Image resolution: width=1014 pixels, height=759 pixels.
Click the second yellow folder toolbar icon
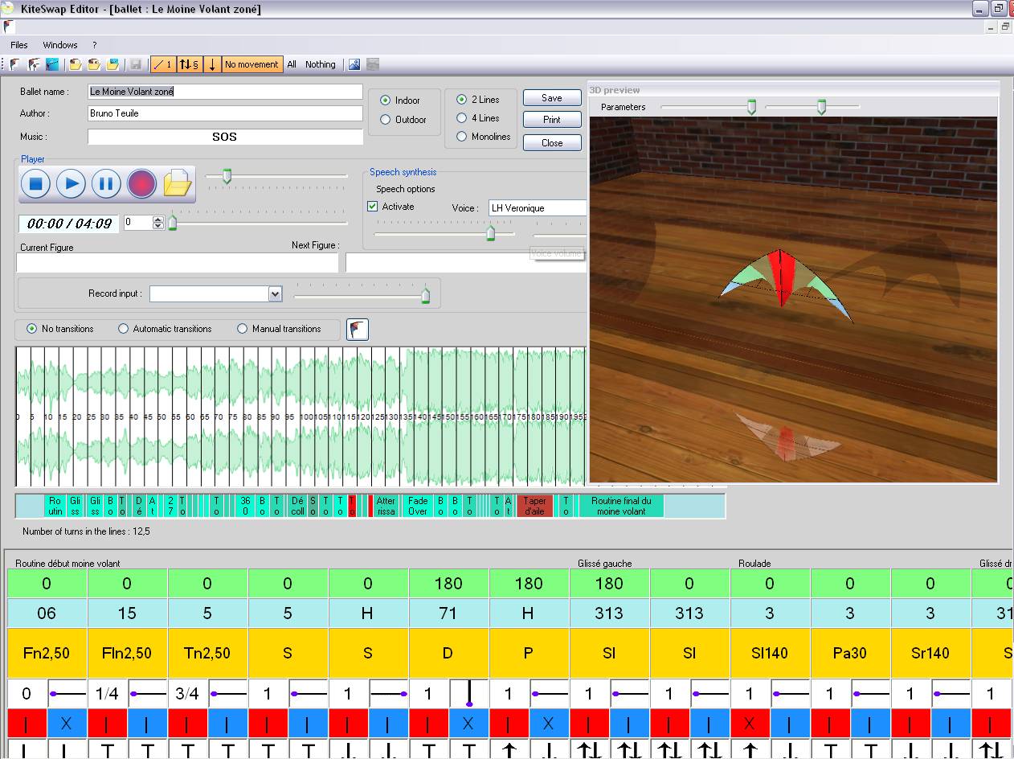[x=94, y=64]
